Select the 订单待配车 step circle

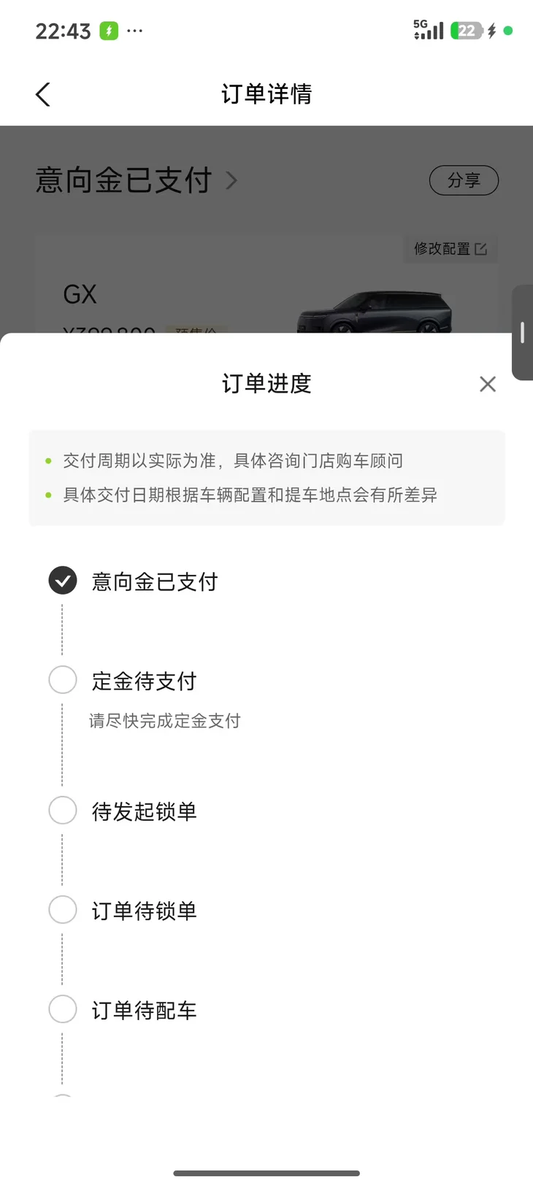(63, 1009)
